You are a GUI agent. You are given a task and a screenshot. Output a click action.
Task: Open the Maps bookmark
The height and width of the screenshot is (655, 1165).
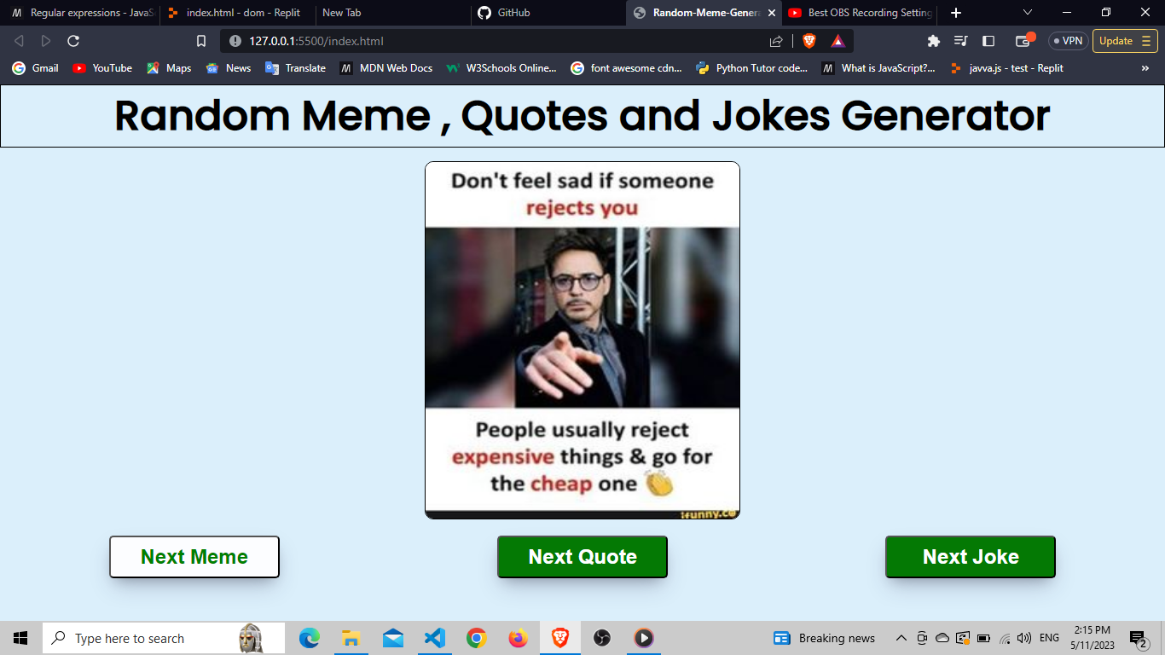click(169, 68)
